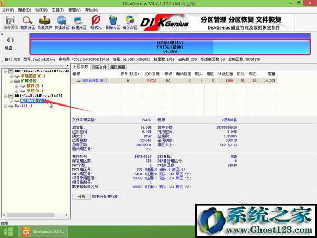Click the Delete Partition (删除分区) icon

[x=113, y=22]
